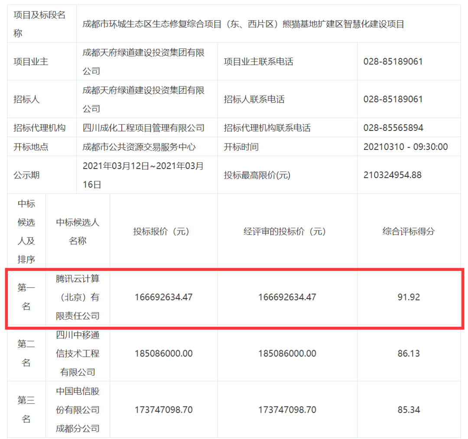Select the 综合评标得分 column header
This screenshot has height=439, width=468.
(x=409, y=231)
